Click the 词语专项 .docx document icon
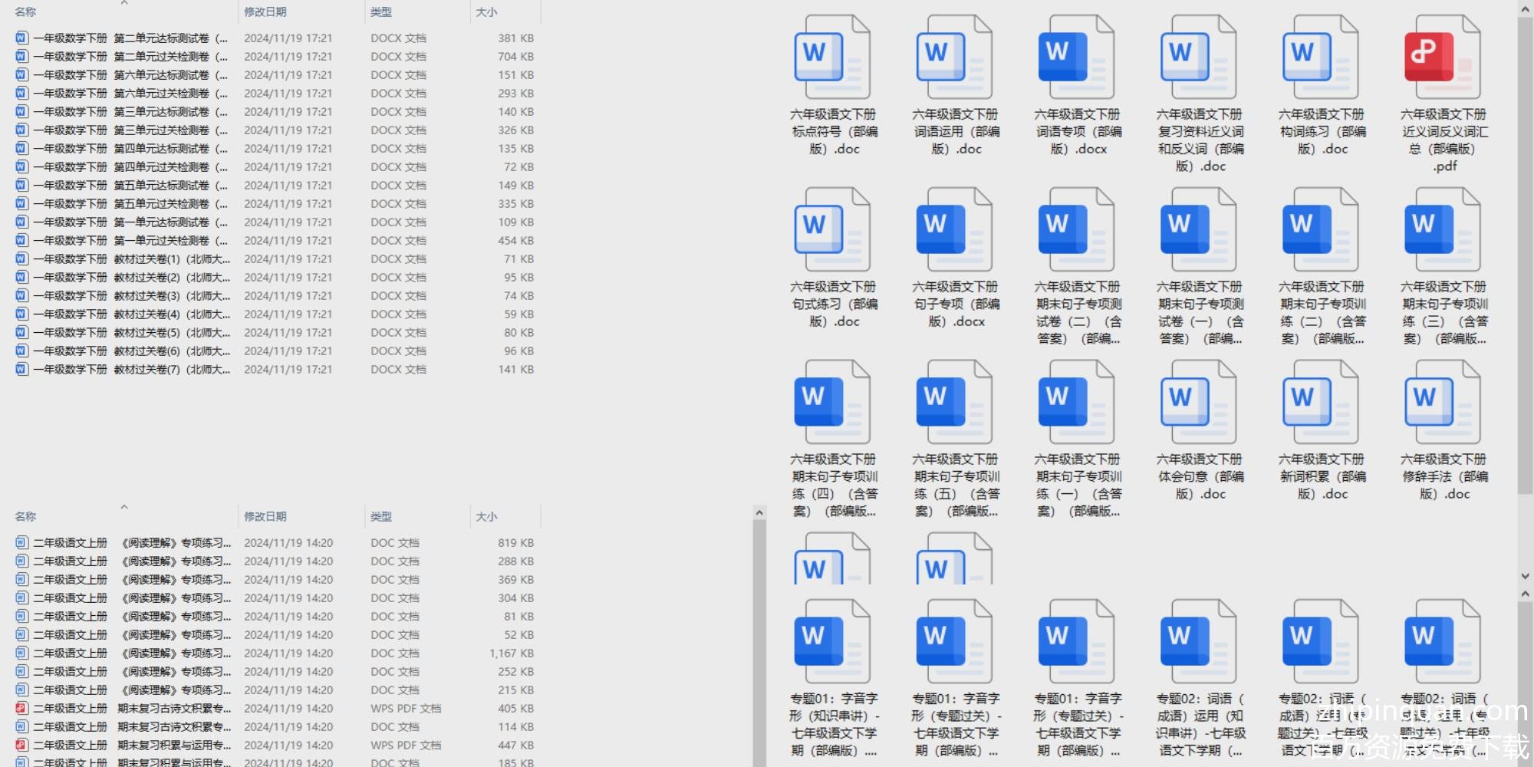 point(1076,58)
